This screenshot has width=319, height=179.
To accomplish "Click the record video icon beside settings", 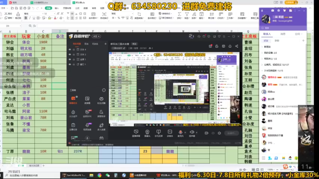I will pyautogui.click(x=206, y=133).
